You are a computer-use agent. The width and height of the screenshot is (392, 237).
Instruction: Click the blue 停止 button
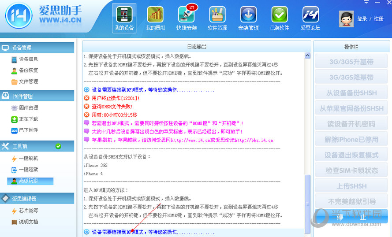(x=351, y=216)
